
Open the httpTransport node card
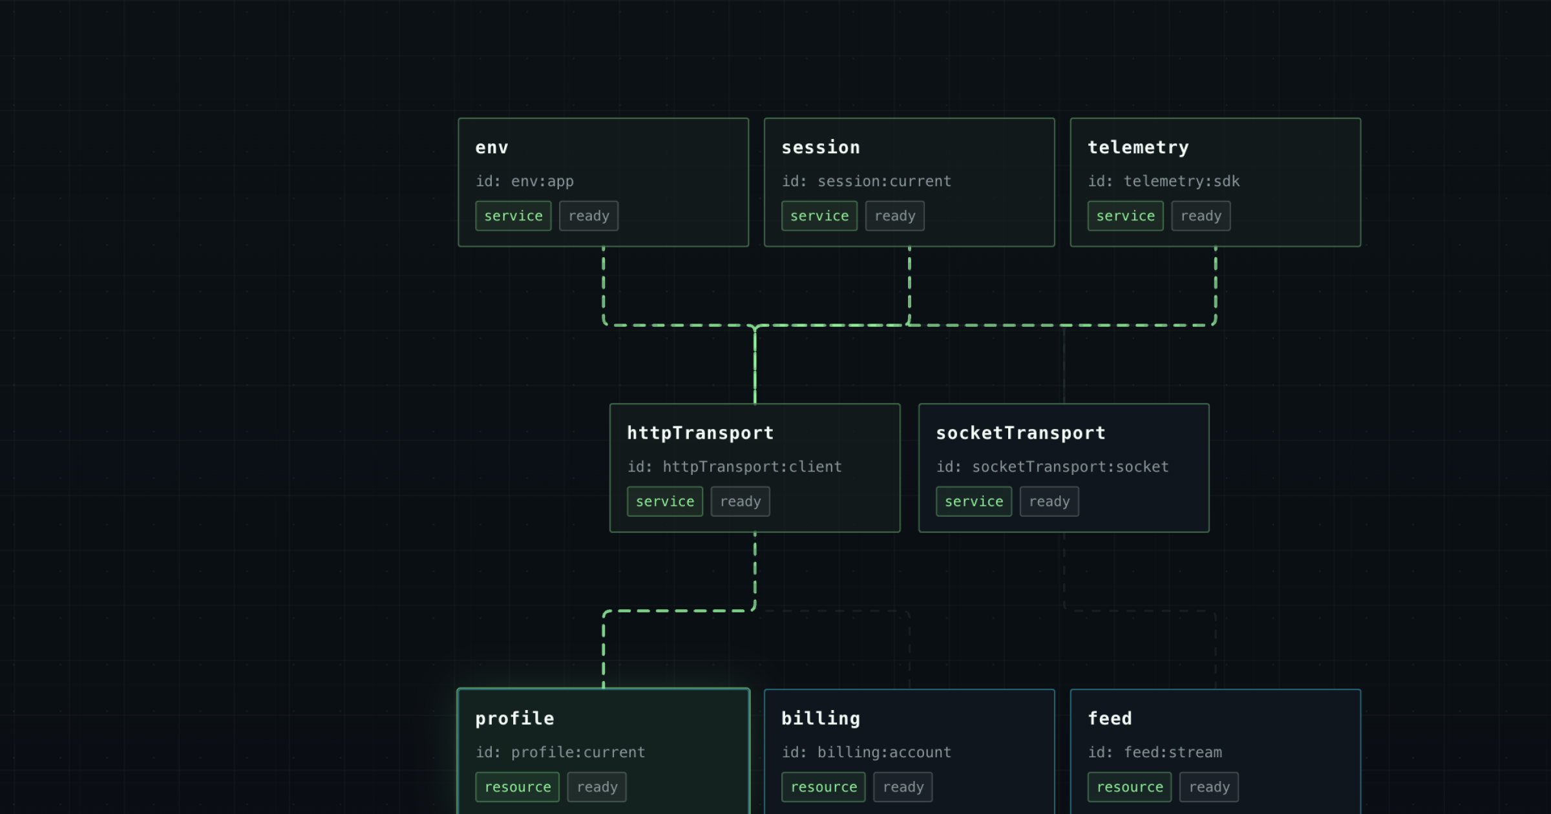pos(755,468)
